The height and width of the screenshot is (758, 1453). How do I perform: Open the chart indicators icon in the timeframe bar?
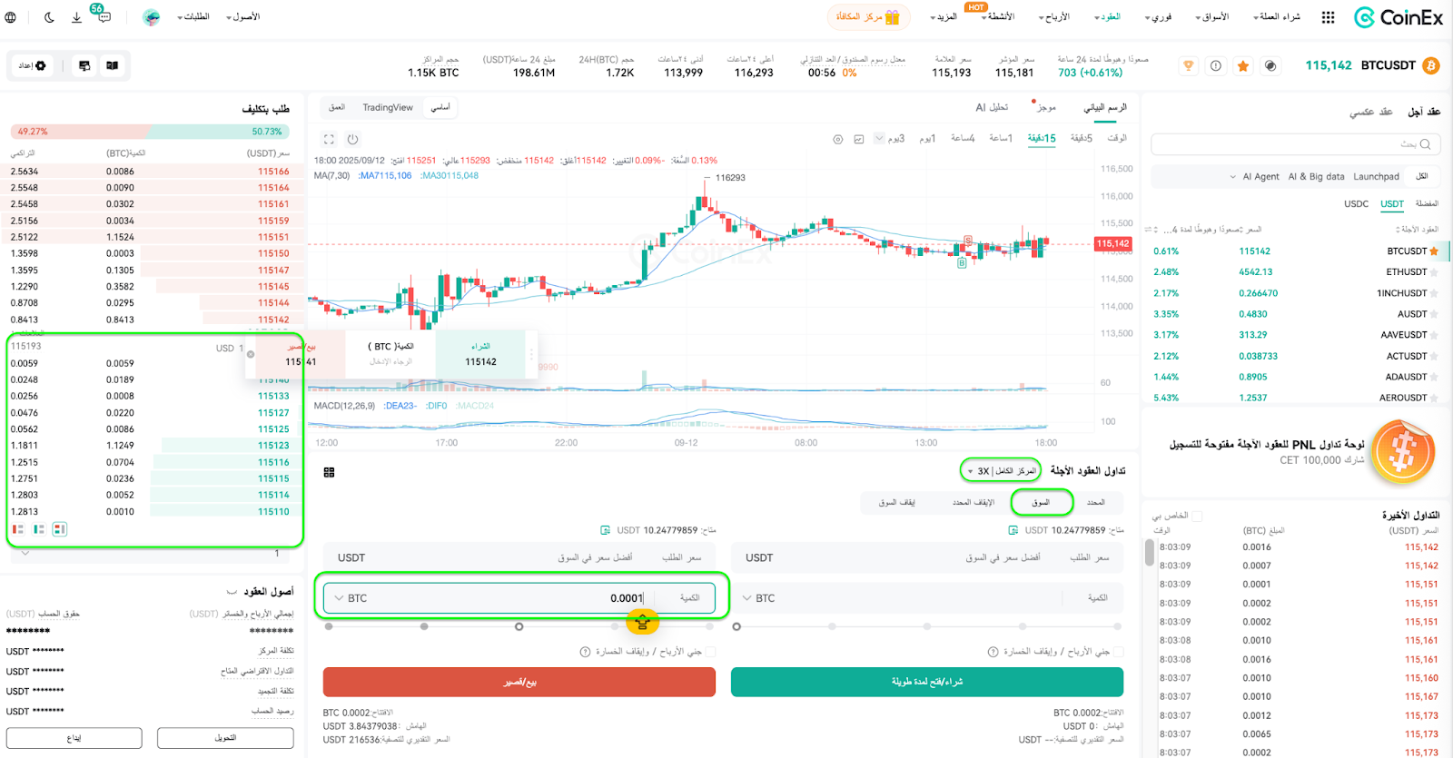858,139
